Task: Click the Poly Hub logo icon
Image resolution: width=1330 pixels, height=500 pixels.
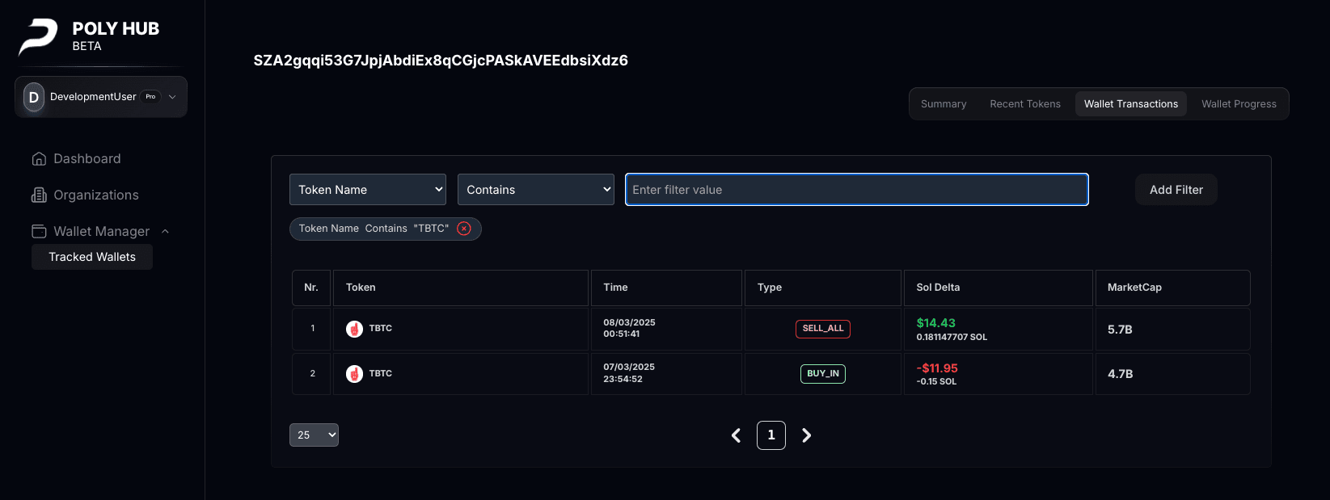Action: point(38,37)
